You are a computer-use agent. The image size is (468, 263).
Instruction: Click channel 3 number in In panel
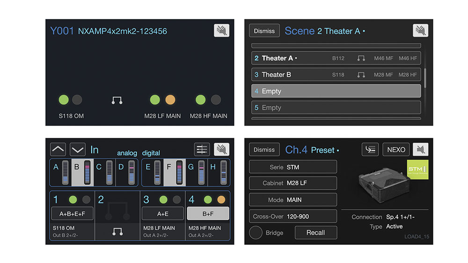pyautogui.click(x=146, y=199)
